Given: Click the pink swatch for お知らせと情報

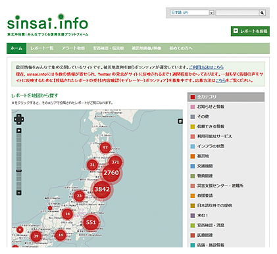Looking at the screenshot, I should coord(193,107).
